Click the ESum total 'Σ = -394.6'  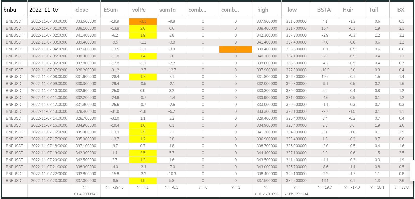(115, 187)
